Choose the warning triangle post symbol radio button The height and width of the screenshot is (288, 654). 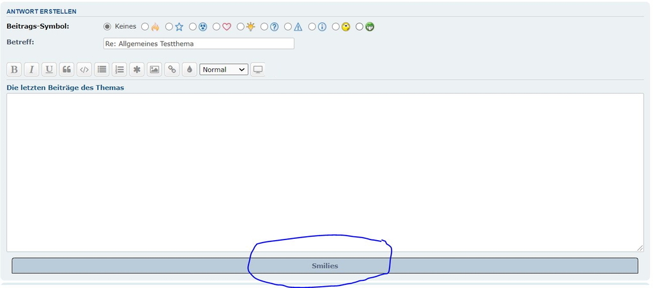pos(288,27)
